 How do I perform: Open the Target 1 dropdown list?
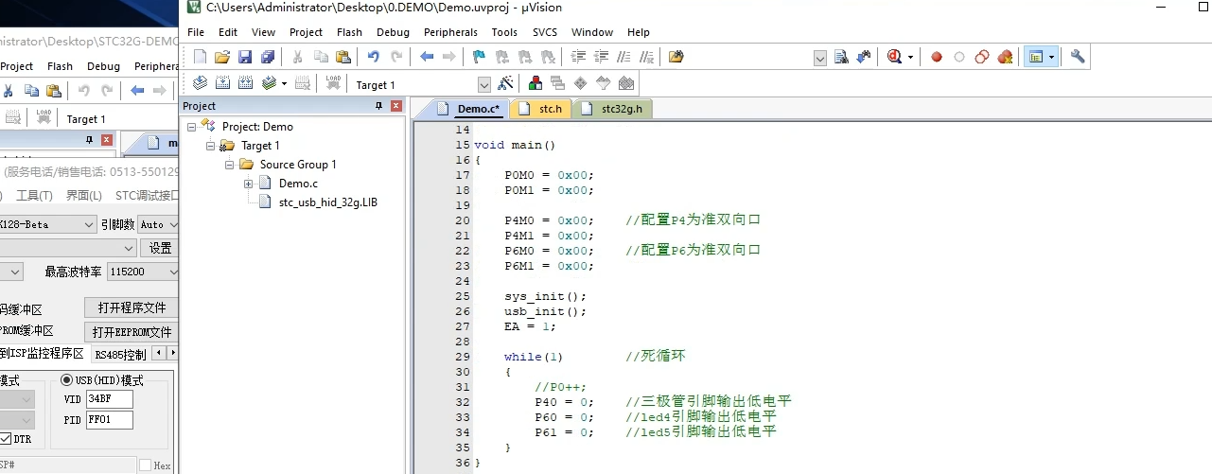tap(484, 85)
